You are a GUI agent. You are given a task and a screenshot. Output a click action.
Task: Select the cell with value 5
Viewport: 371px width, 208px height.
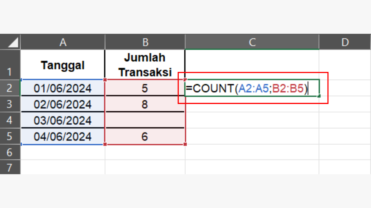pyautogui.click(x=145, y=88)
